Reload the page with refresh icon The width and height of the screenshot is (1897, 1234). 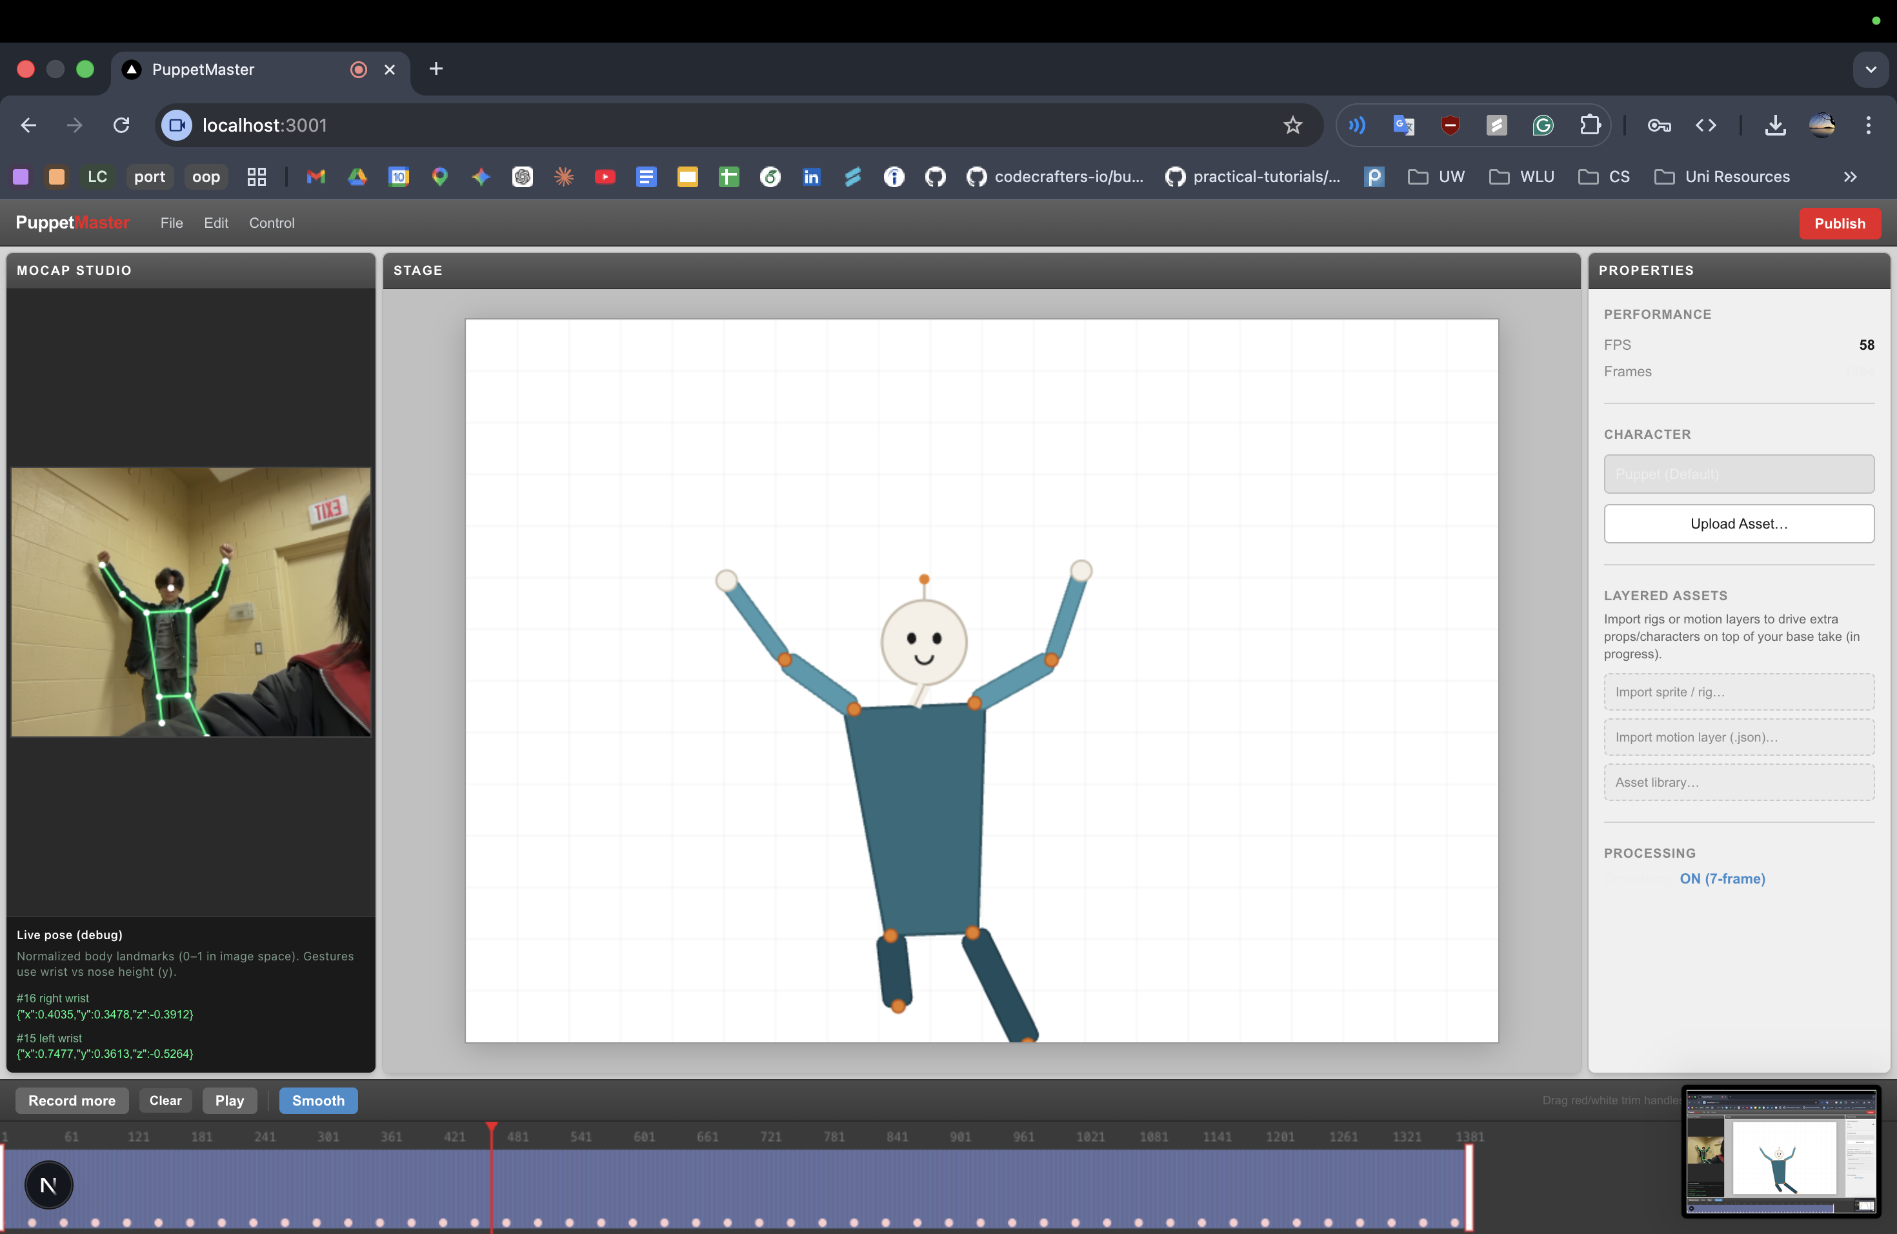tap(121, 125)
